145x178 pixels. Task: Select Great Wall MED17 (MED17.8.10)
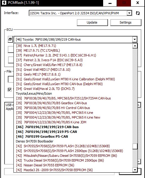click(x=73, y=70)
